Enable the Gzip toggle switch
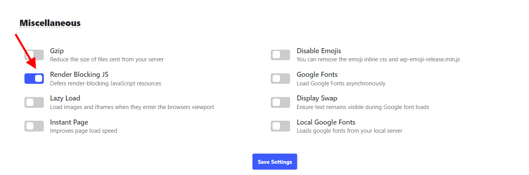This screenshot has height=175, width=529. [x=34, y=55]
